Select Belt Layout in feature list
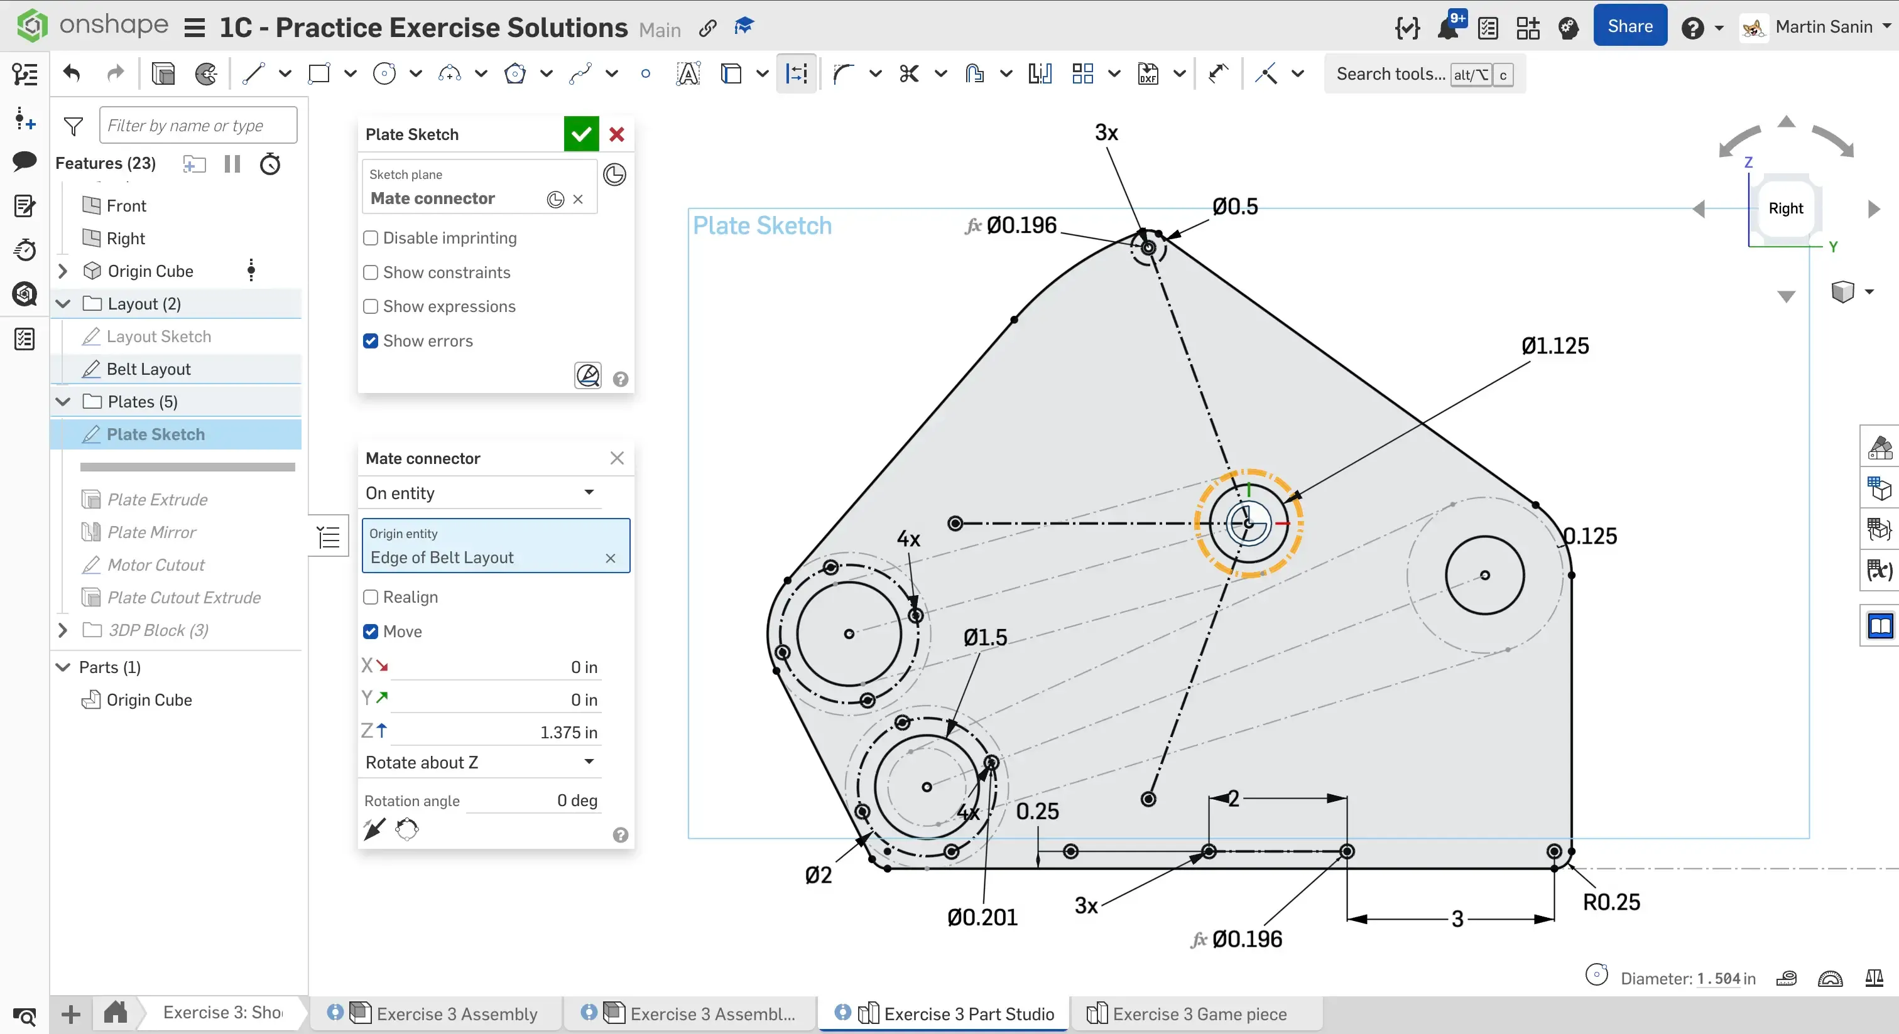 (x=148, y=369)
